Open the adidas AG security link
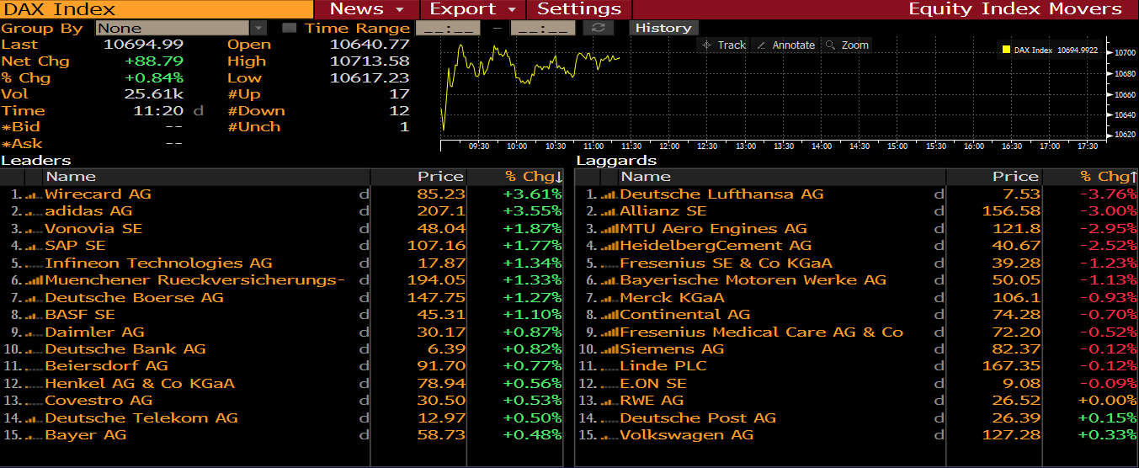Viewport: 1139px width, 468px height. (x=88, y=211)
